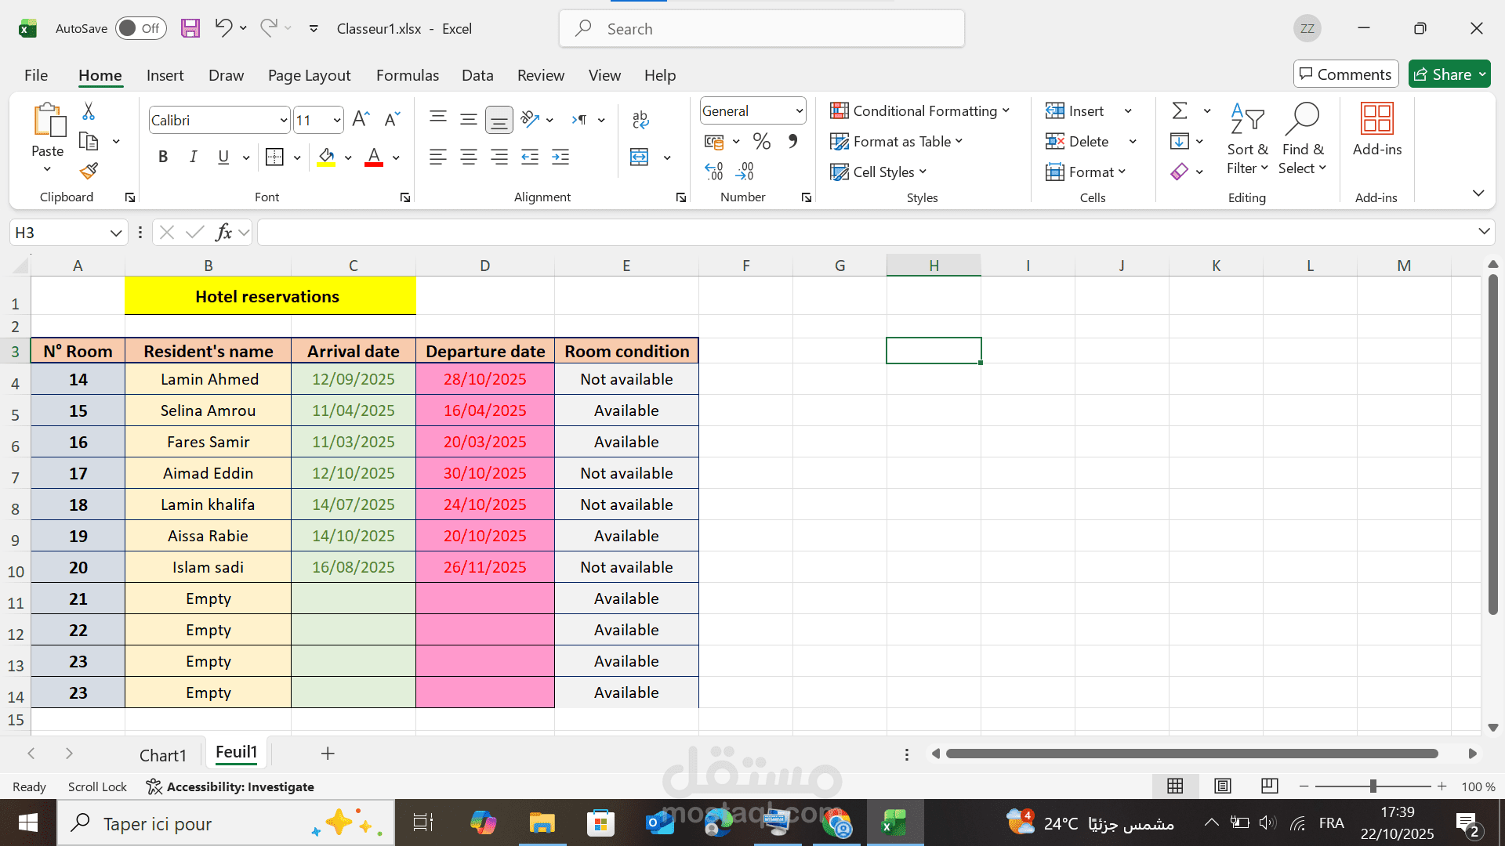Click the Orientation text angle icon
Screen dimensions: 1505x846
531,119
